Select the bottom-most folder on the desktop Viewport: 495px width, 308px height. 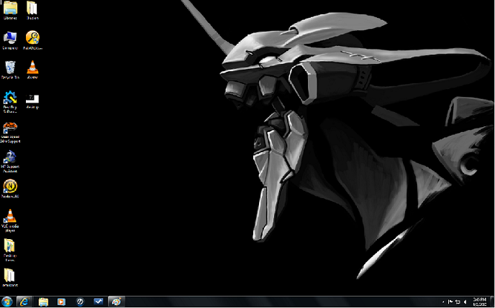[10, 277]
